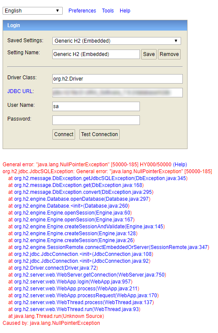Click the Database.openDatabase(Database.java:297) trace line

point(79,199)
